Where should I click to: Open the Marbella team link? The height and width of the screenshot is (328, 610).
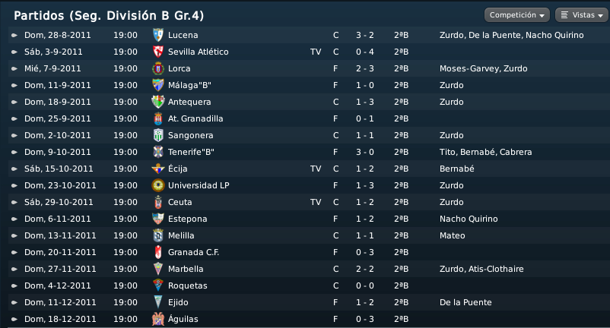coord(186,269)
